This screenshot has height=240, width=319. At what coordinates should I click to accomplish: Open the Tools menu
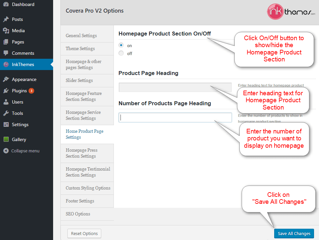click(x=27, y=113)
